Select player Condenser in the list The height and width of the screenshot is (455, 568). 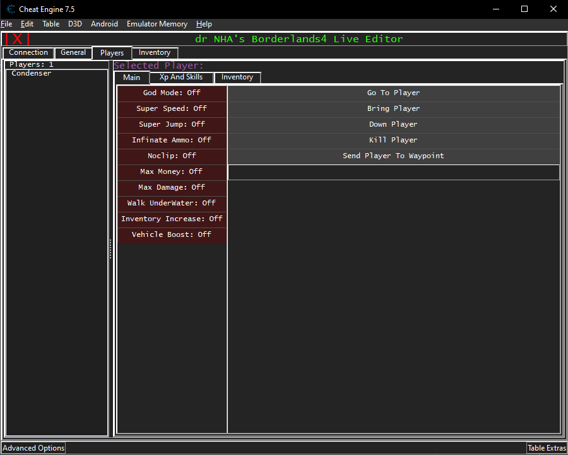point(31,74)
